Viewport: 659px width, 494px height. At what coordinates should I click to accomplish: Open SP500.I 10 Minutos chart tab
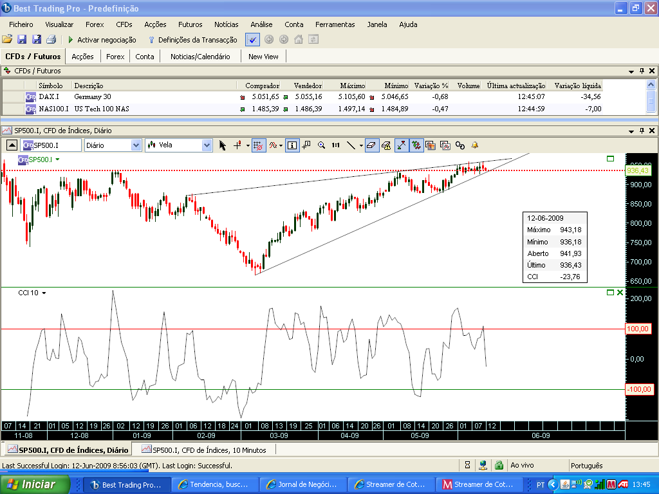[204, 450]
